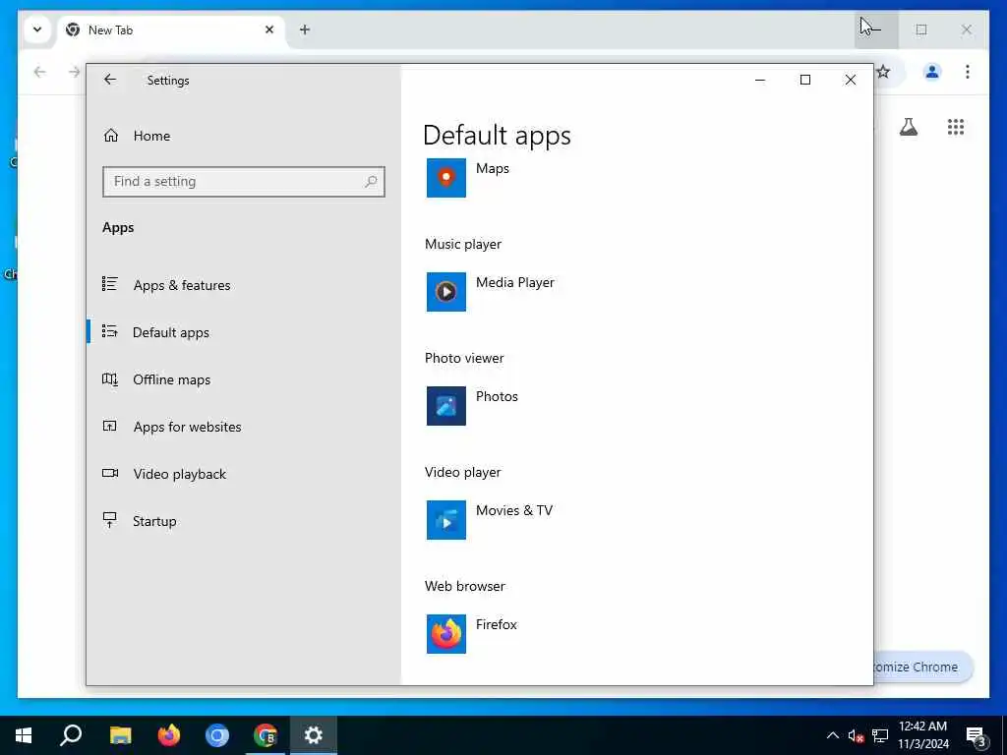Change Firefox default web browser
Image resolution: width=1007 pixels, height=755 pixels.
(x=497, y=624)
